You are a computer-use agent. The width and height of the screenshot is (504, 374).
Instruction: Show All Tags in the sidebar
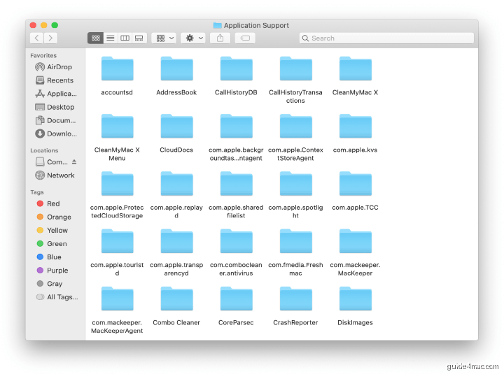[x=57, y=297]
